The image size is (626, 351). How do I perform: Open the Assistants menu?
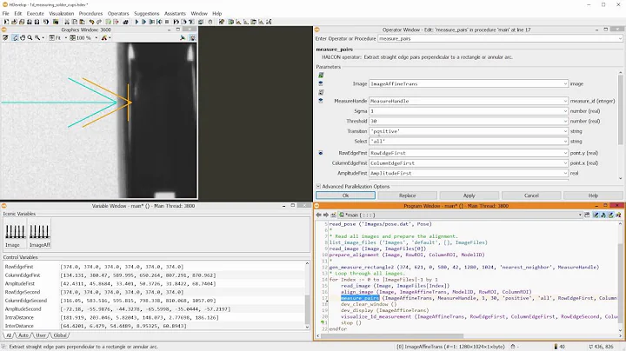175,13
